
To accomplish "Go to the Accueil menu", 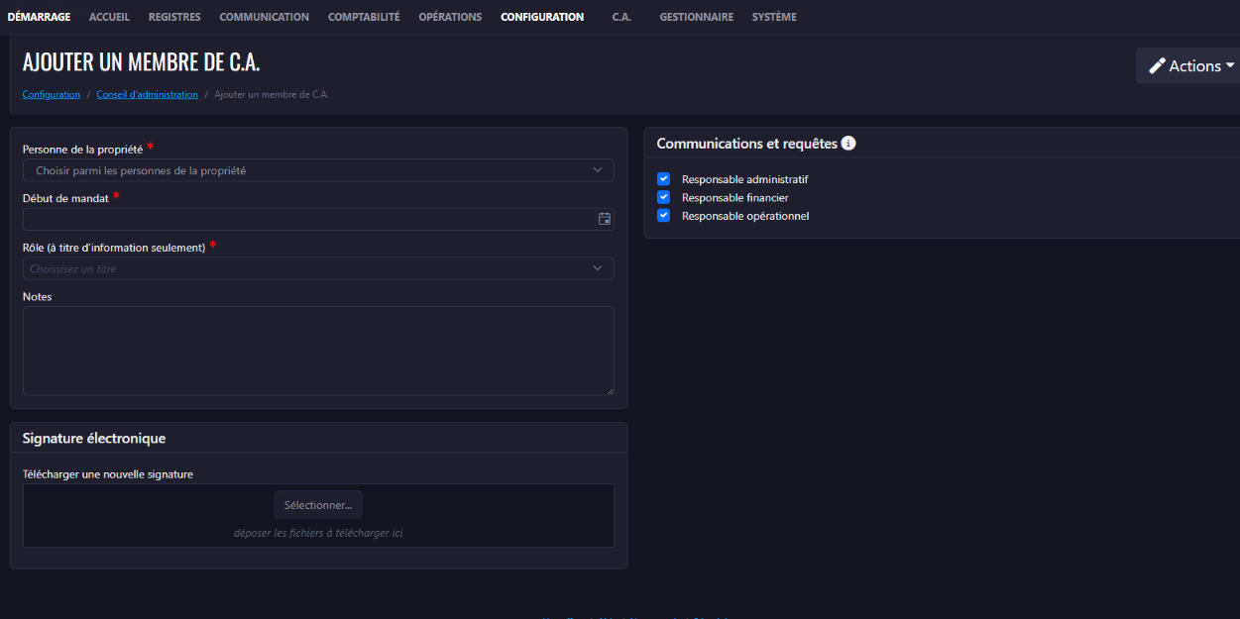I will 109,17.
